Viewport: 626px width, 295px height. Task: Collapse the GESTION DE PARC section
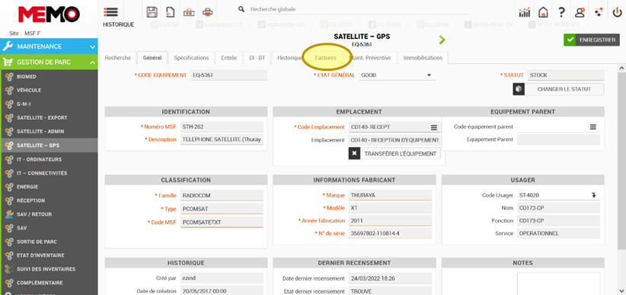click(49, 63)
